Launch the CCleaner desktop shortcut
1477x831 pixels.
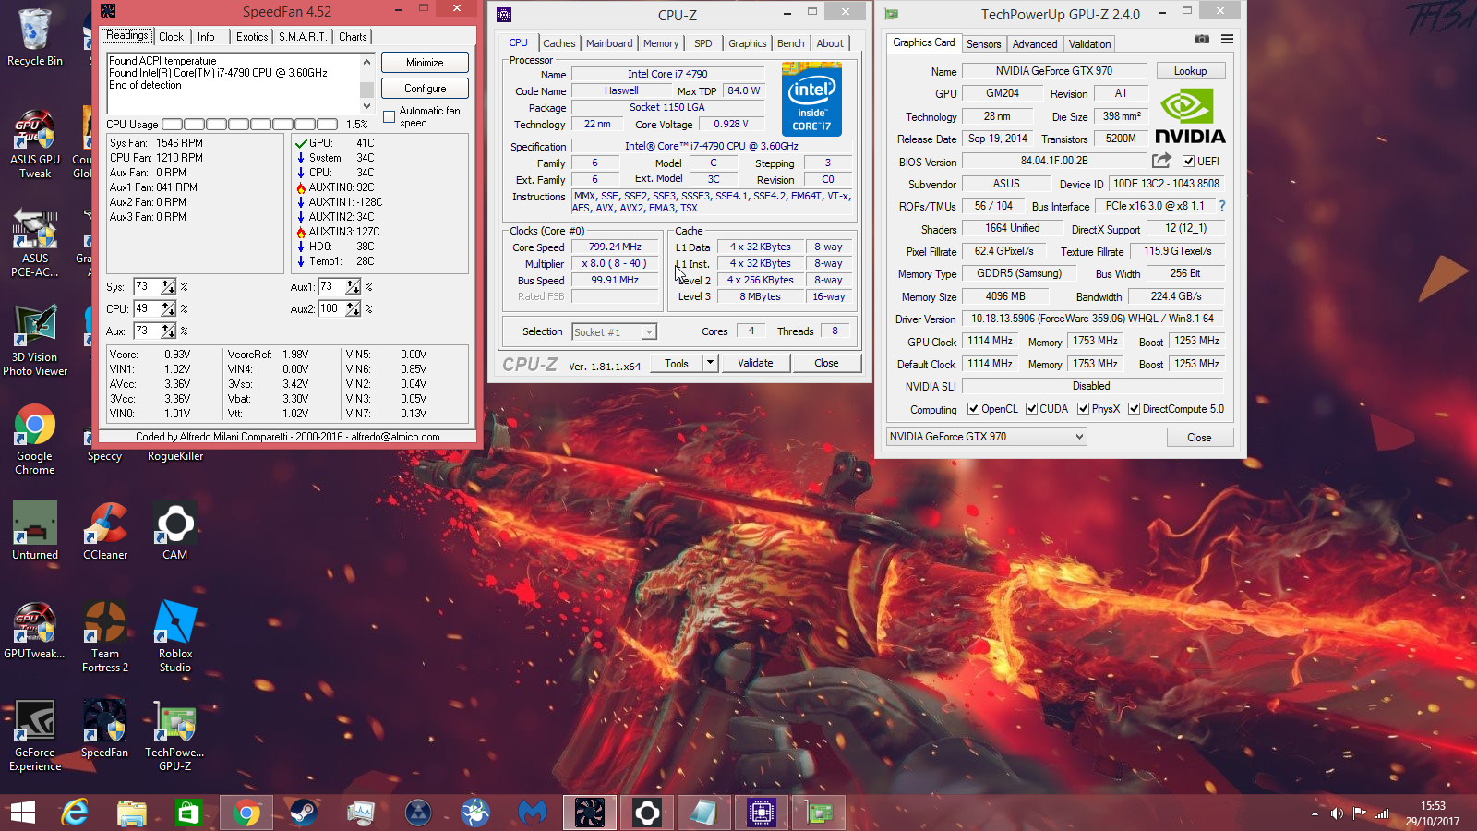[x=105, y=531]
